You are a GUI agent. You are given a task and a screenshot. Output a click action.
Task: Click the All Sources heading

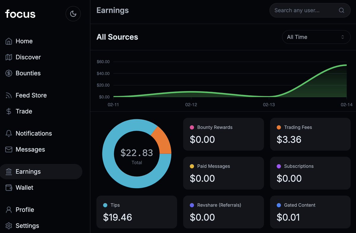pos(117,37)
